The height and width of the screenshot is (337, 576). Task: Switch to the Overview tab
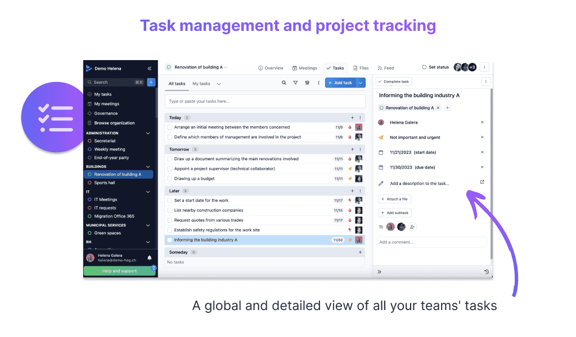[271, 68]
